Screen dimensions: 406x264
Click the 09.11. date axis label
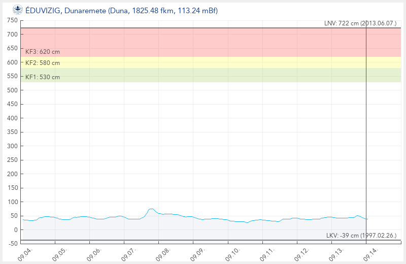pos(267,254)
